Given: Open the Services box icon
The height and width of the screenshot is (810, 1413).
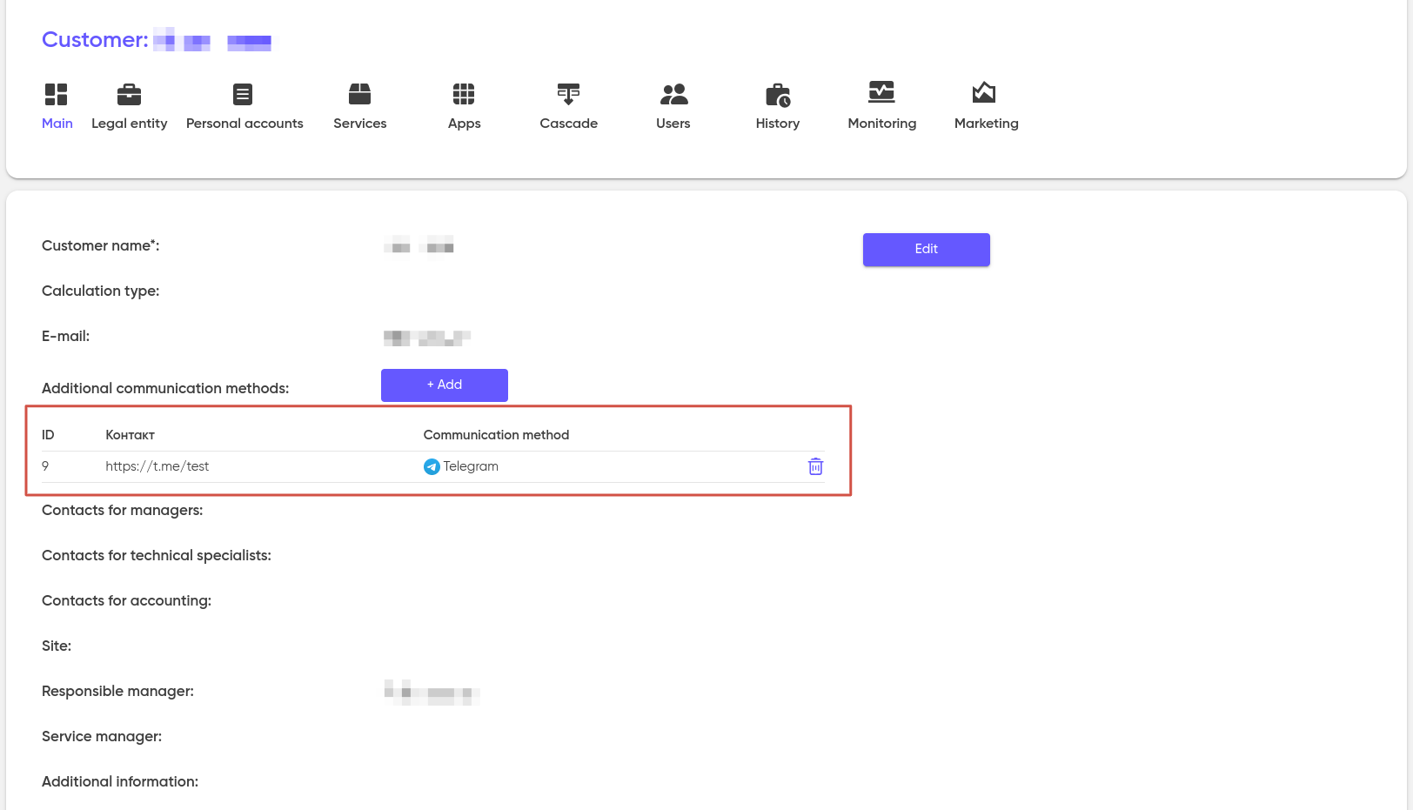Looking at the screenshot, I should (x=360, y=94).
